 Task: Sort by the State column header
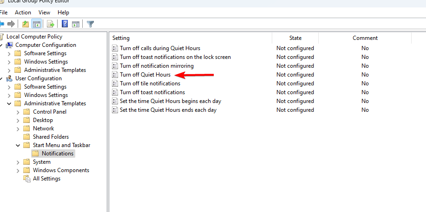click(295, 38)
